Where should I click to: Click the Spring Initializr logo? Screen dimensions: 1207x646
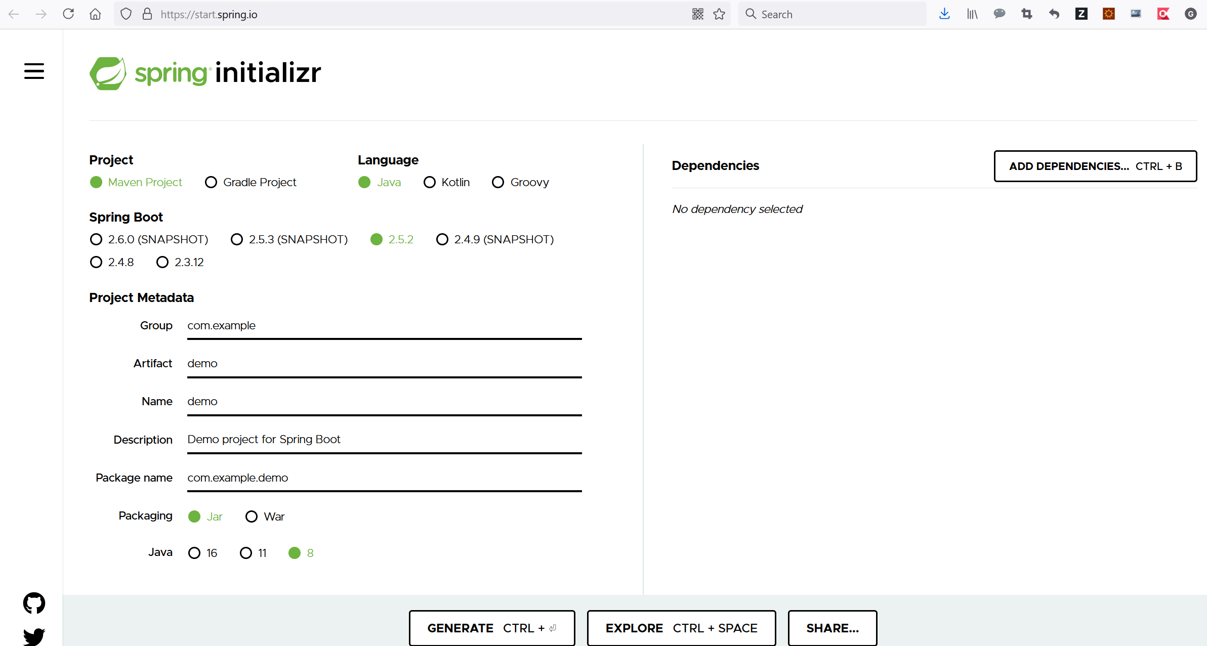[x=205, y=73]
